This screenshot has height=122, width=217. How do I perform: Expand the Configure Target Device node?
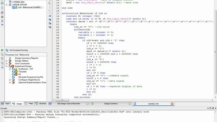click(10, 80)
